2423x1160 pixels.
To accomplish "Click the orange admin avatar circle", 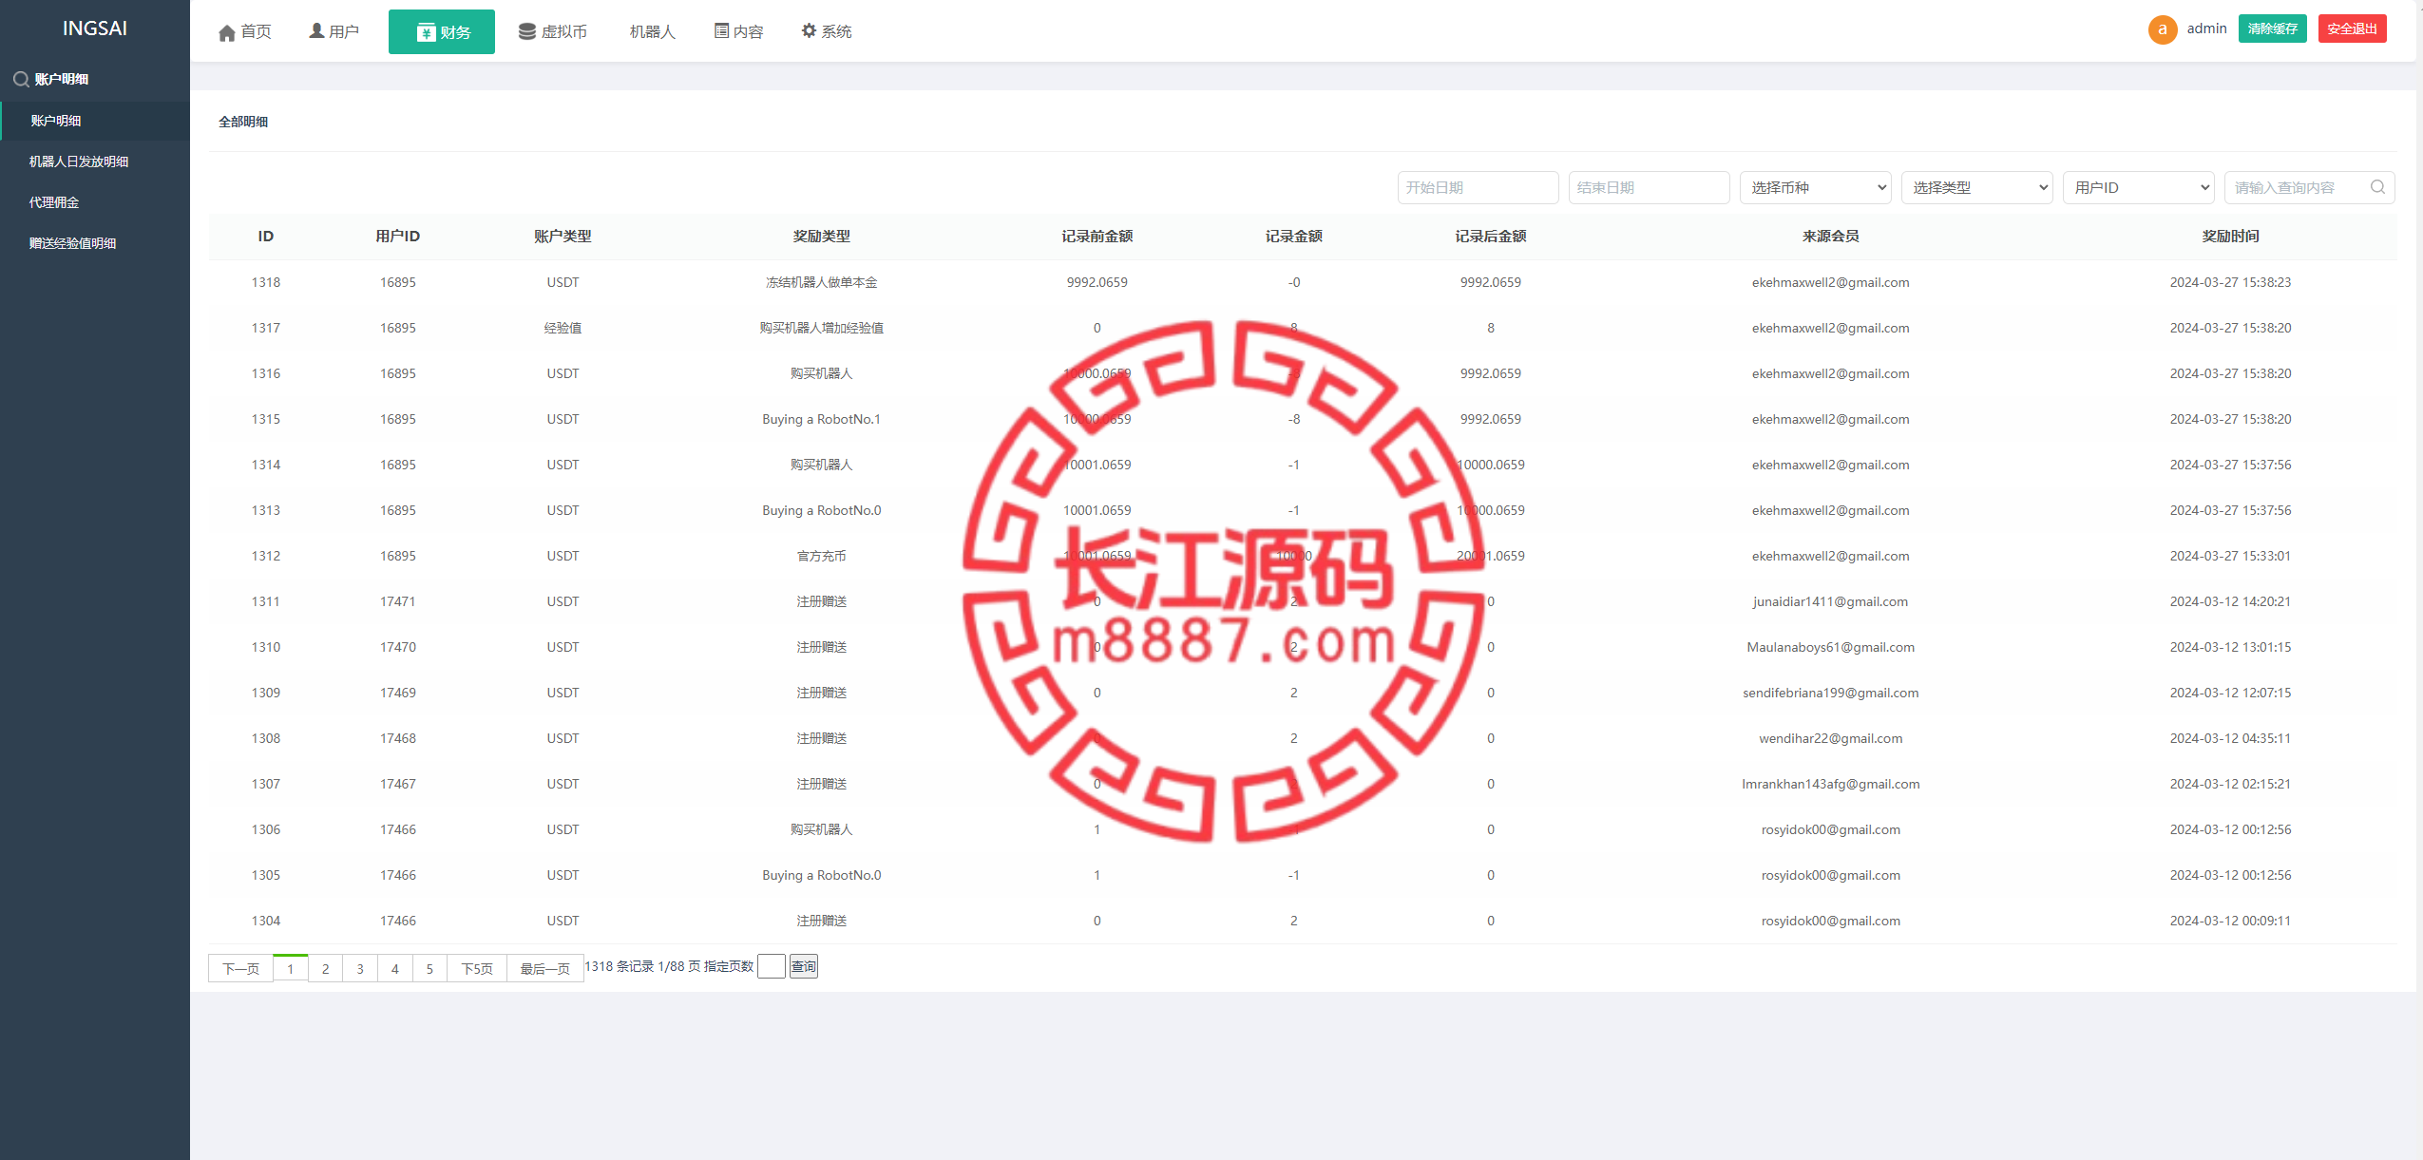I will click(x=2162, y=29).
